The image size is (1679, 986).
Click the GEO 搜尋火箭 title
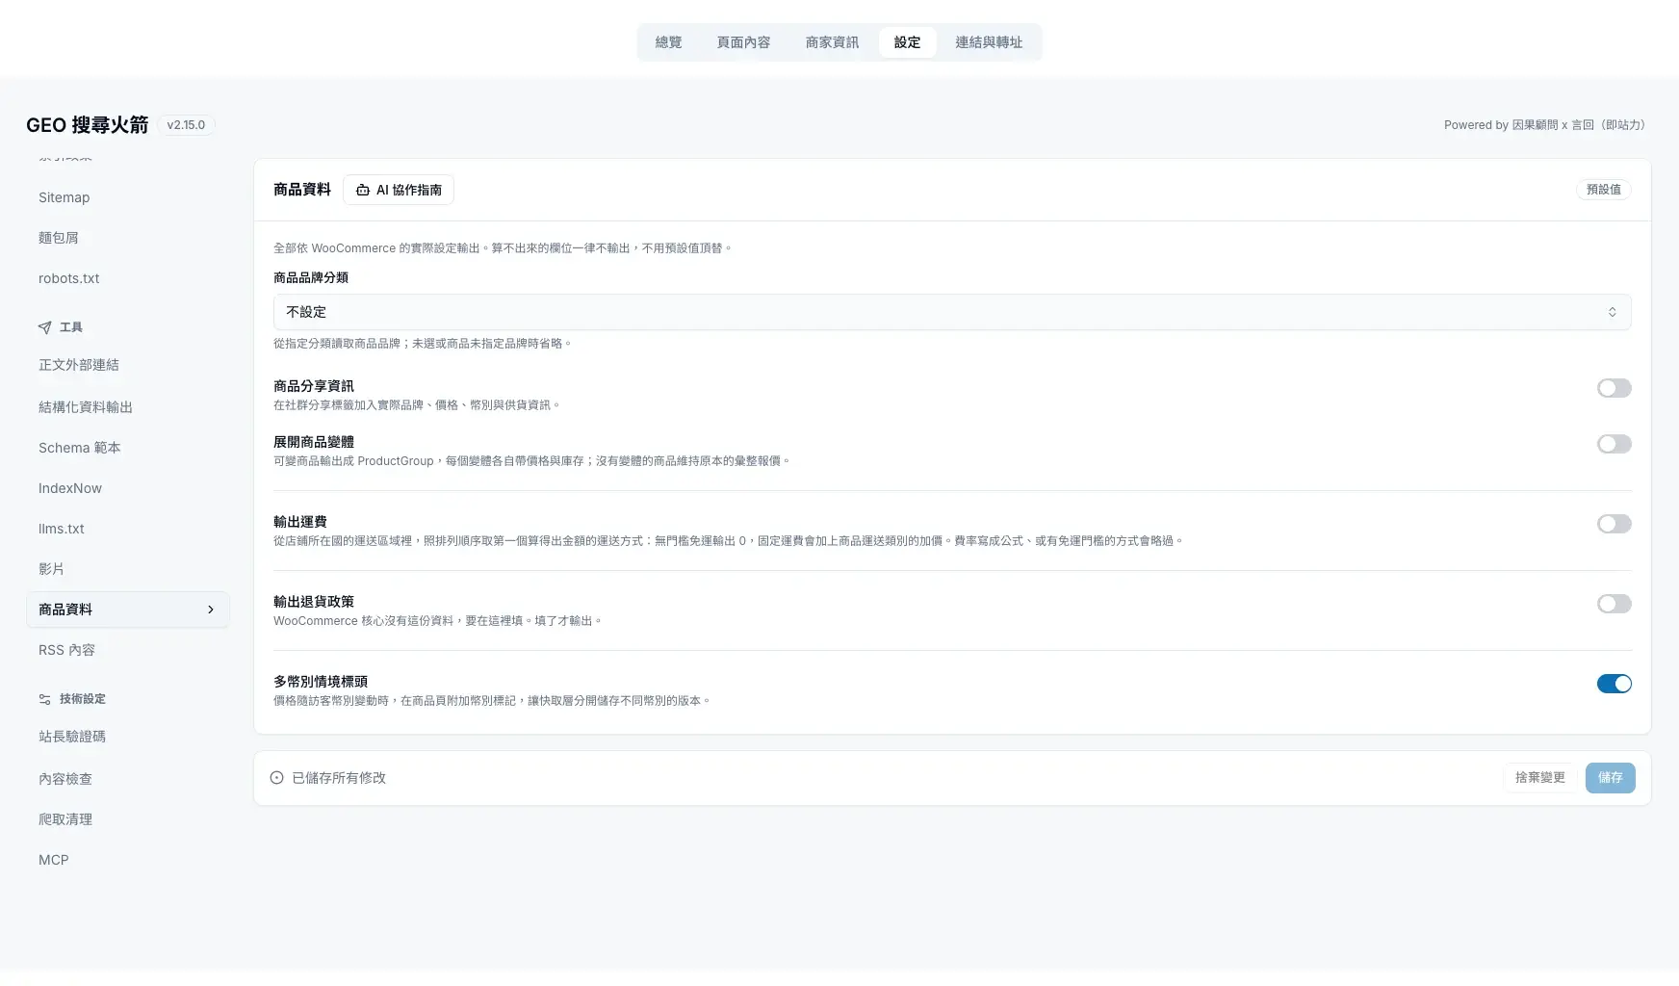click(88, 125)
